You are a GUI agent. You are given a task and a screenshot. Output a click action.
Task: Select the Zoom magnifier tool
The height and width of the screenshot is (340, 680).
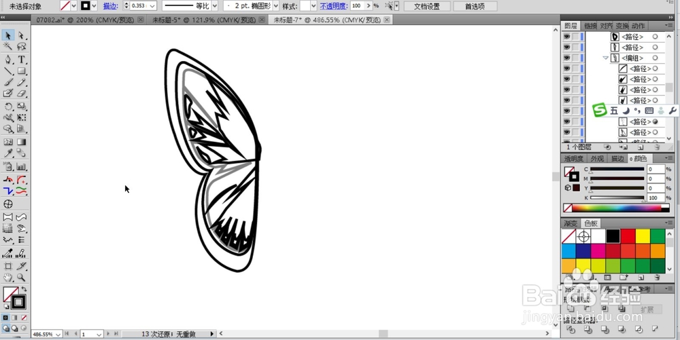[x=21, y=278]
